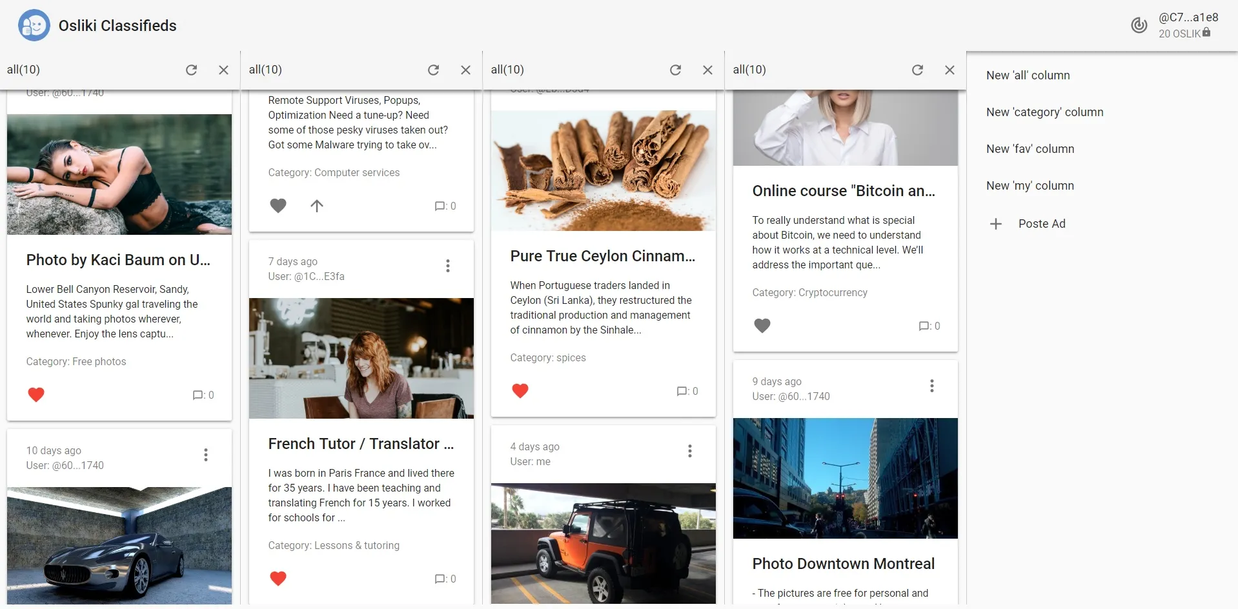
Task: Click the Poste Ad button
Action: 1041,224
